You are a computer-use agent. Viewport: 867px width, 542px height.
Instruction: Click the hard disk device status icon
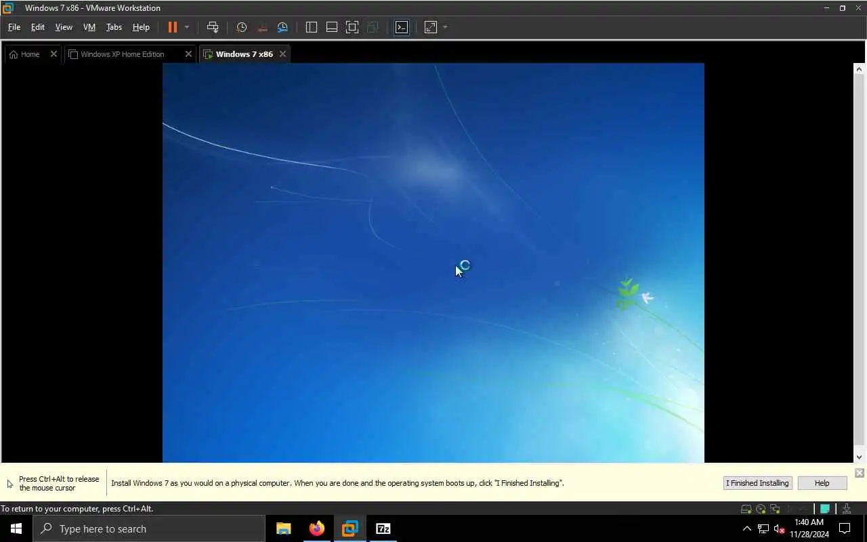coord(746,509)
